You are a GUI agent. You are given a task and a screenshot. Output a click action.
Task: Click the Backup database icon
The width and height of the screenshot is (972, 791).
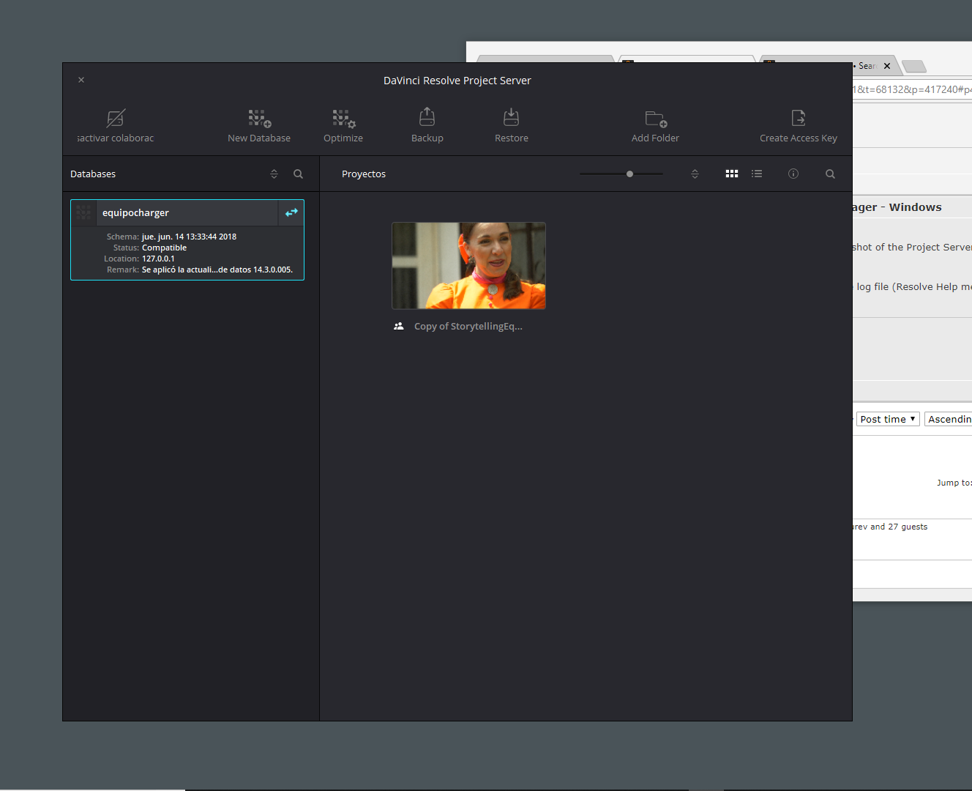(x=427, y=117)
